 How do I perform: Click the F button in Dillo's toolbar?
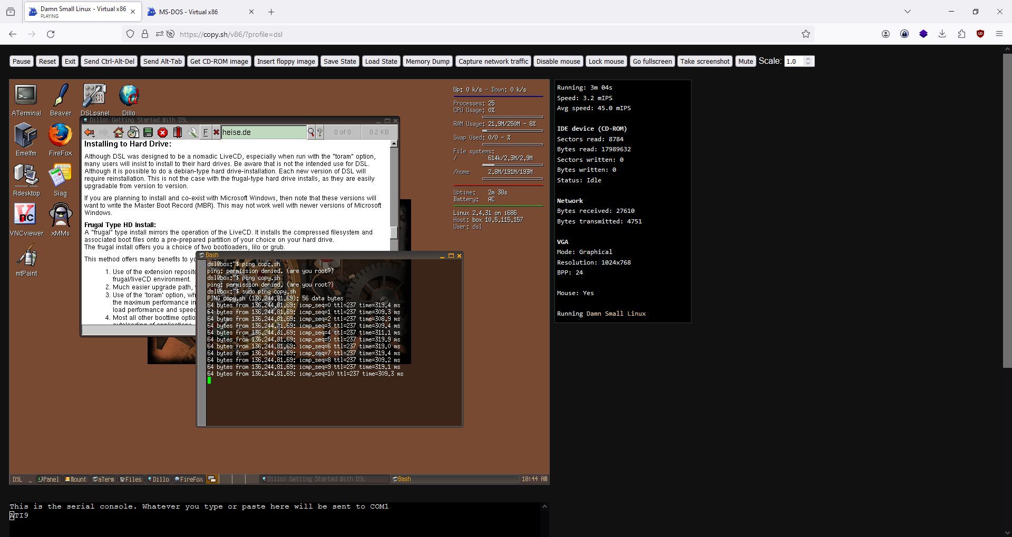206,132
